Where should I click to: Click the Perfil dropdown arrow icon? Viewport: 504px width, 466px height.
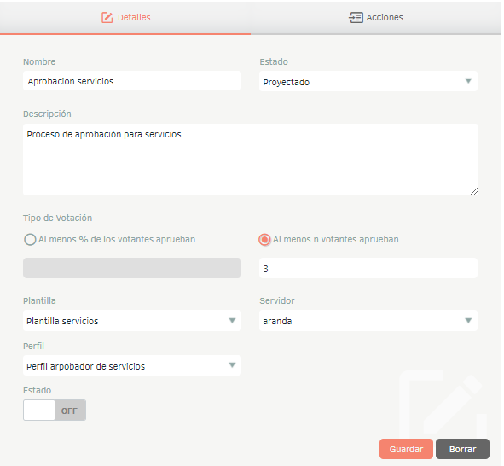click(x=232, y=365)
